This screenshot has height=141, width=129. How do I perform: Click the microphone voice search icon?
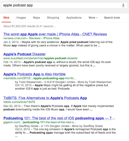123,5
